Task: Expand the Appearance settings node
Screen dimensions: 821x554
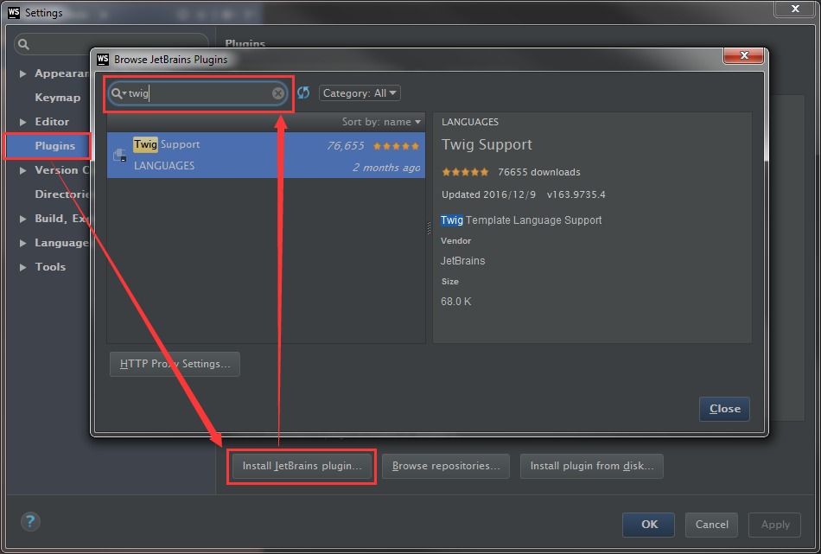Action: pyautogui.click(x=23, y=73)
